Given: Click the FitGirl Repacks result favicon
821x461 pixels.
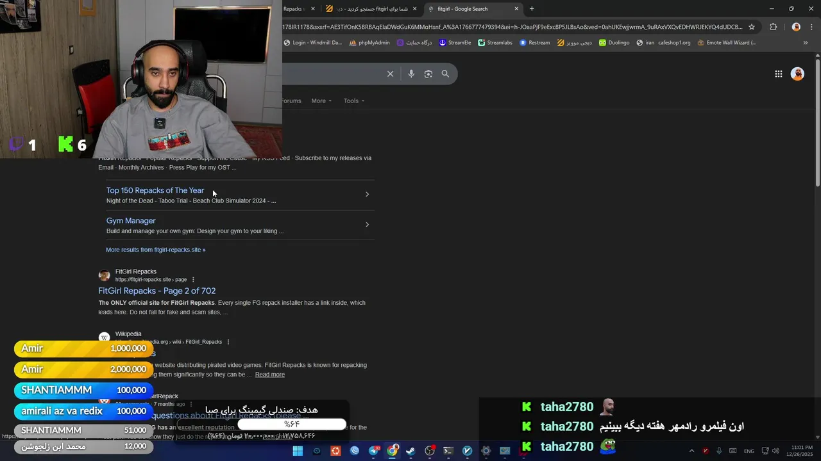Looking at the screenshot, I should (x=104, y=275).
